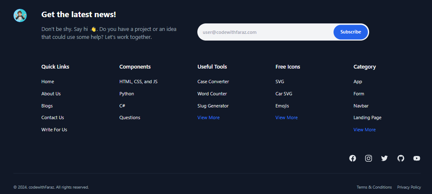Viewport: 432px width, 194px height.
Task: Open the C# components link
Action: 122,106
